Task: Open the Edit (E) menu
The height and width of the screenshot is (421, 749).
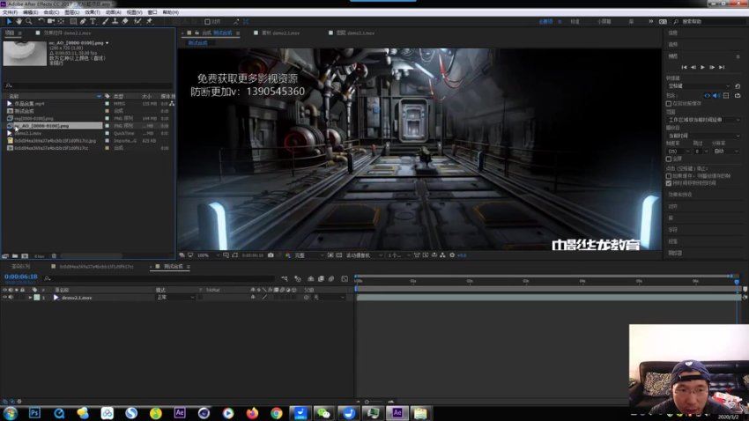Action: pos(30,12)
